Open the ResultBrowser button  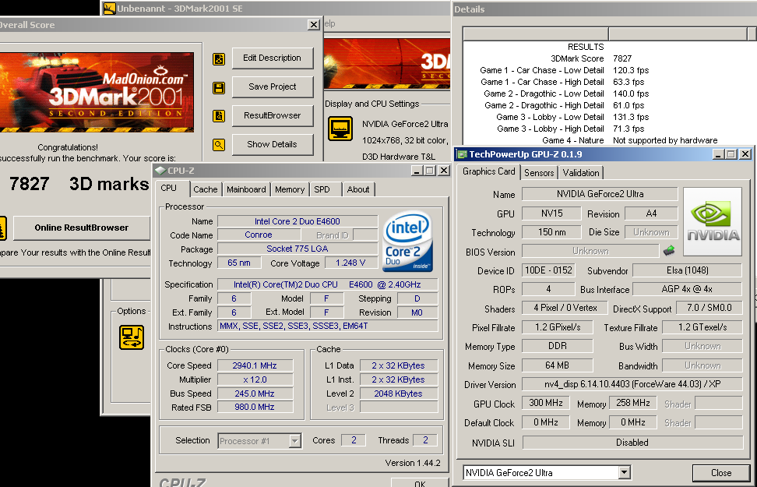click(x=273, y=116)
